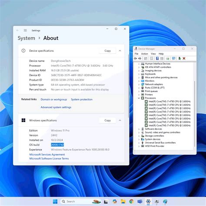The height and width of the screenshot is (206, 206).
Task: Go back using Settings back arrow
Action: pos(17,30)
